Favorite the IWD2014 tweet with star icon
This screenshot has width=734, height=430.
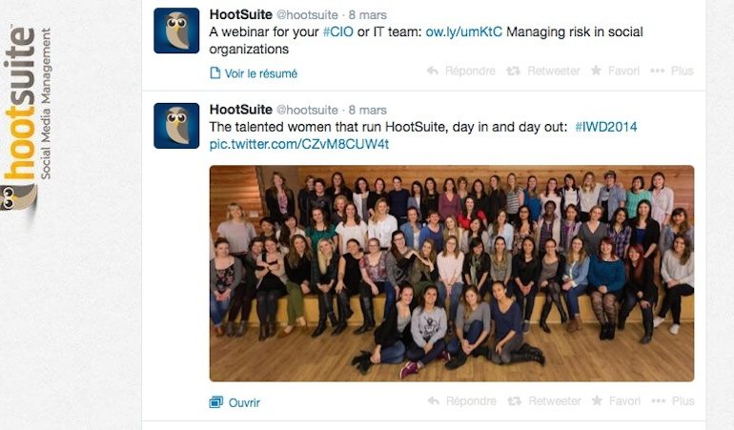(x=597, y=401)
